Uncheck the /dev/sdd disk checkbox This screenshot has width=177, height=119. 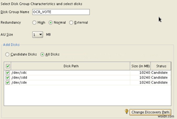(8, 78)
